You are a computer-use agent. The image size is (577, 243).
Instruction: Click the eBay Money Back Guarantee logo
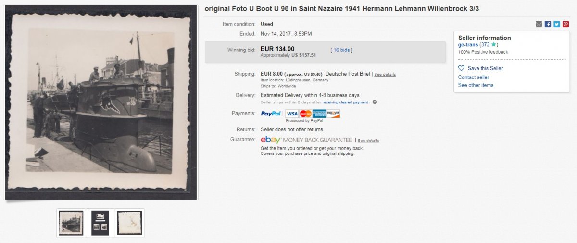click(x=306, y=140)
